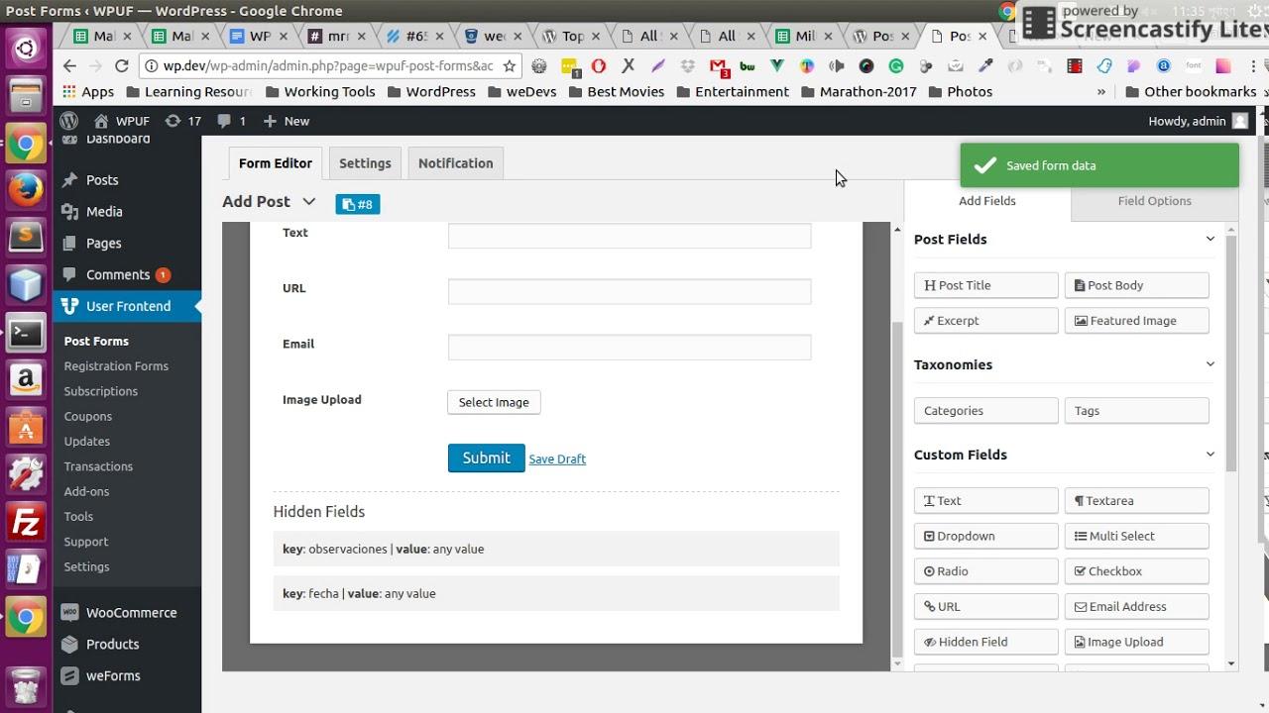Bookmark this page with the star icon
The width and height of the screenshot is (1269, 713).
[x=509, y=66]
